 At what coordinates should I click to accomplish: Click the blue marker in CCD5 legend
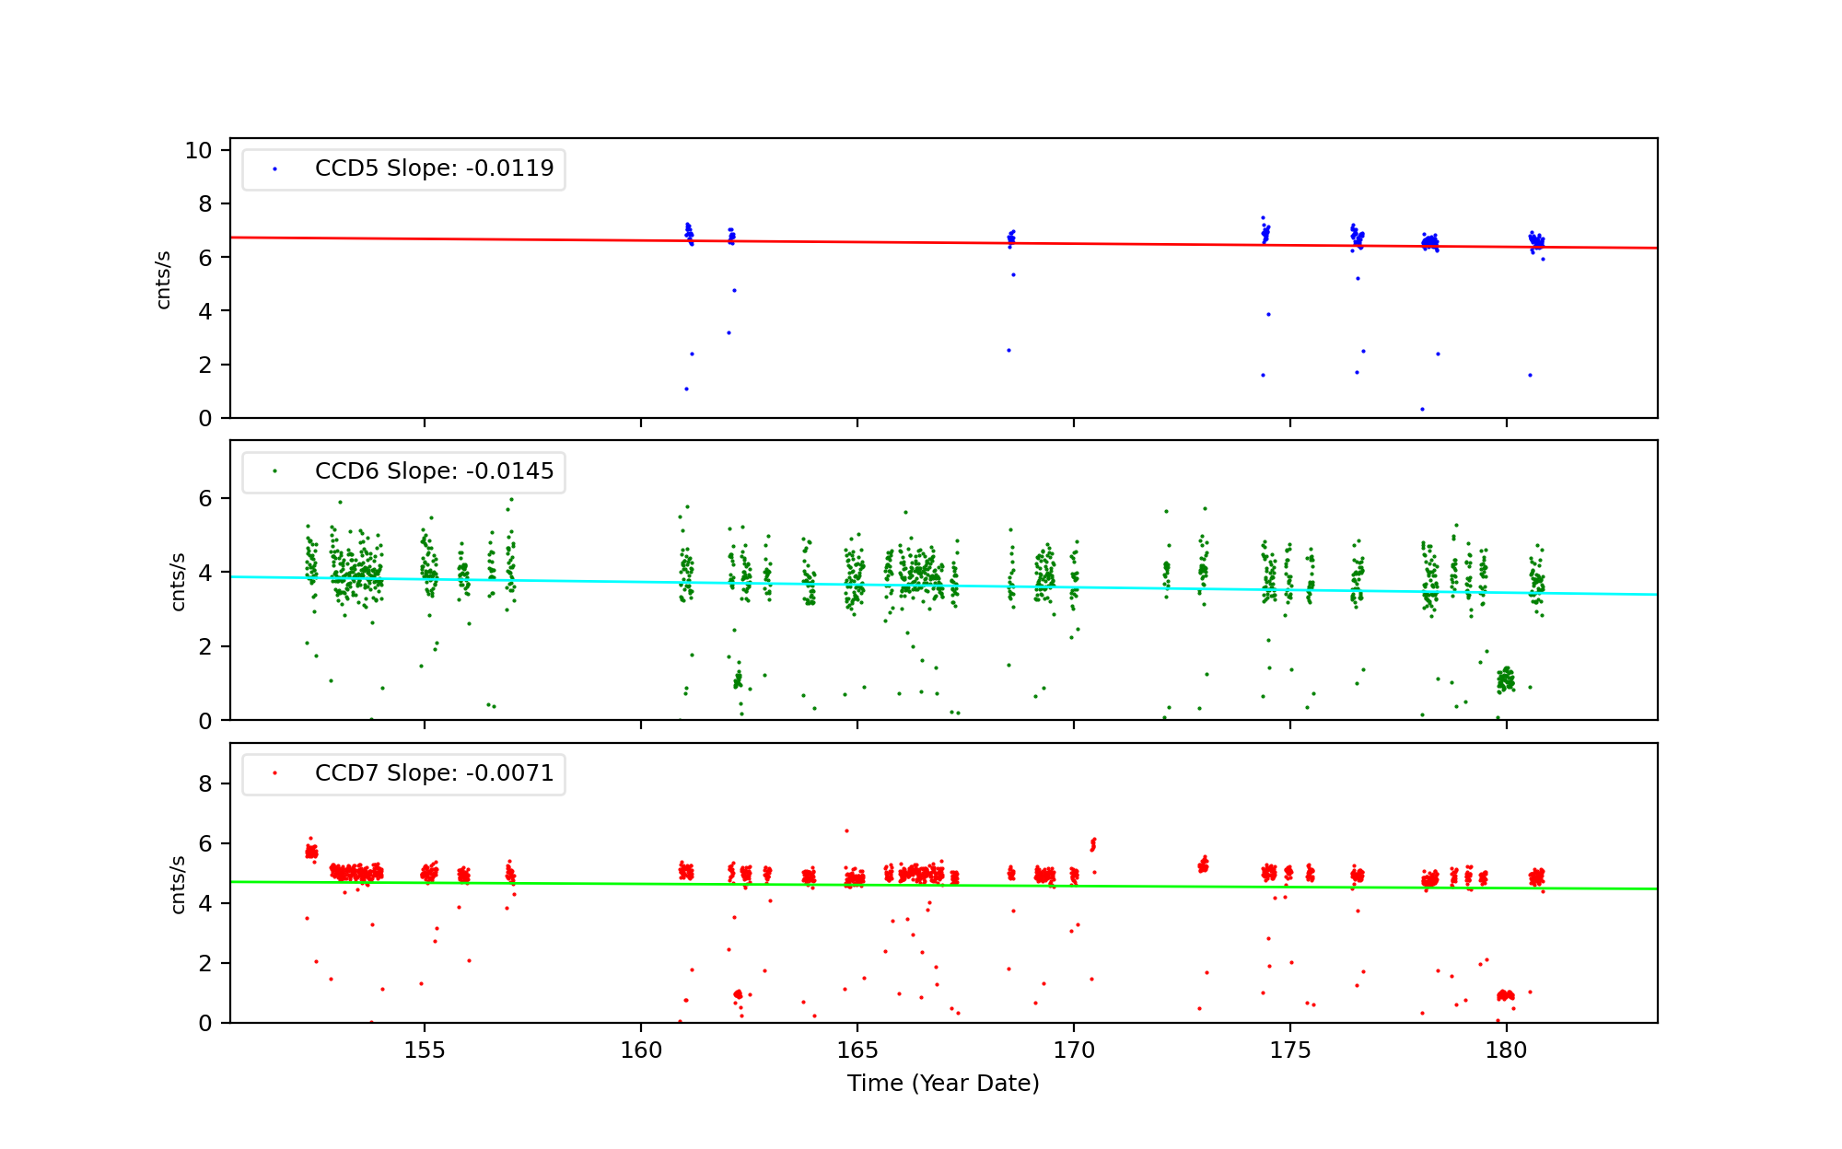coord(274,169)
